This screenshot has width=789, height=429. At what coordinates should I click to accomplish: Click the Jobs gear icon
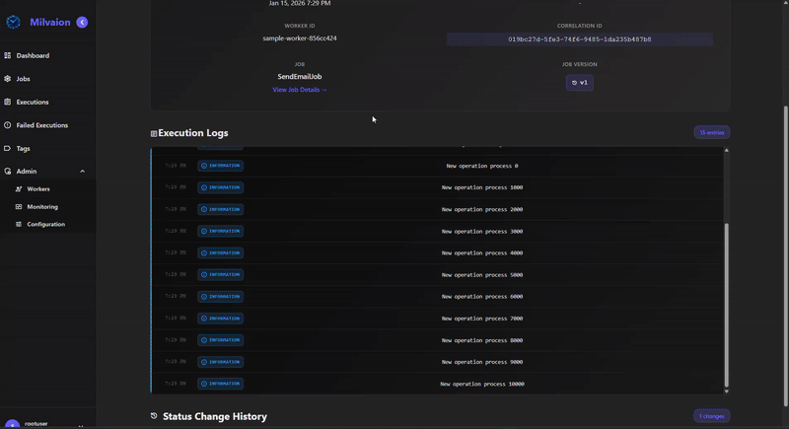tap(8, 79)
